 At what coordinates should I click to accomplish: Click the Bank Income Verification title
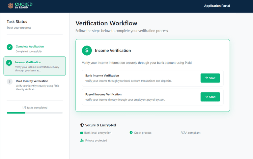click(x=102, y=75)
